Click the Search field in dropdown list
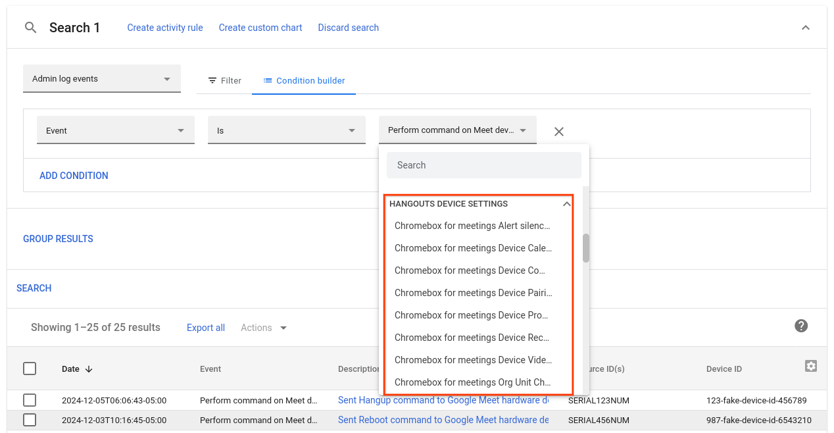The height and width of the screenshot is (433, 834). tap(484, 165)
